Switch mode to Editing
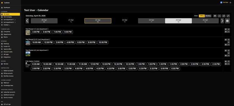Image resolution: width=234 pixels, height=106 pixels. (x=202, y=16)
